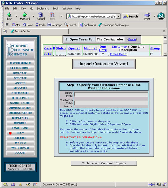The height and width of the screenshot is (188, 168).
Task: Open a new tab with tab bar icon
Action: [x=5, y=31]
